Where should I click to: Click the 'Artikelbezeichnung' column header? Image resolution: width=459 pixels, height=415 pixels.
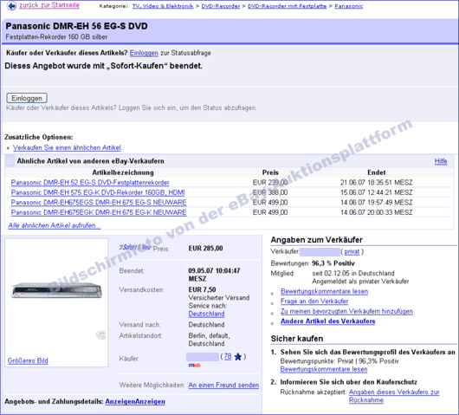click(x=123, y=172)
